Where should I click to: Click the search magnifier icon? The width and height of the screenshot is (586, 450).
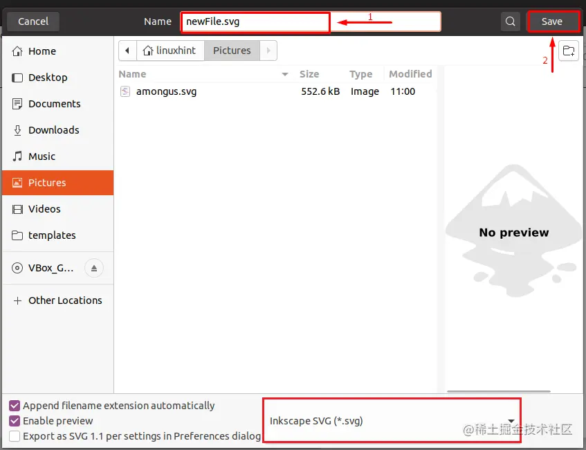510,21
